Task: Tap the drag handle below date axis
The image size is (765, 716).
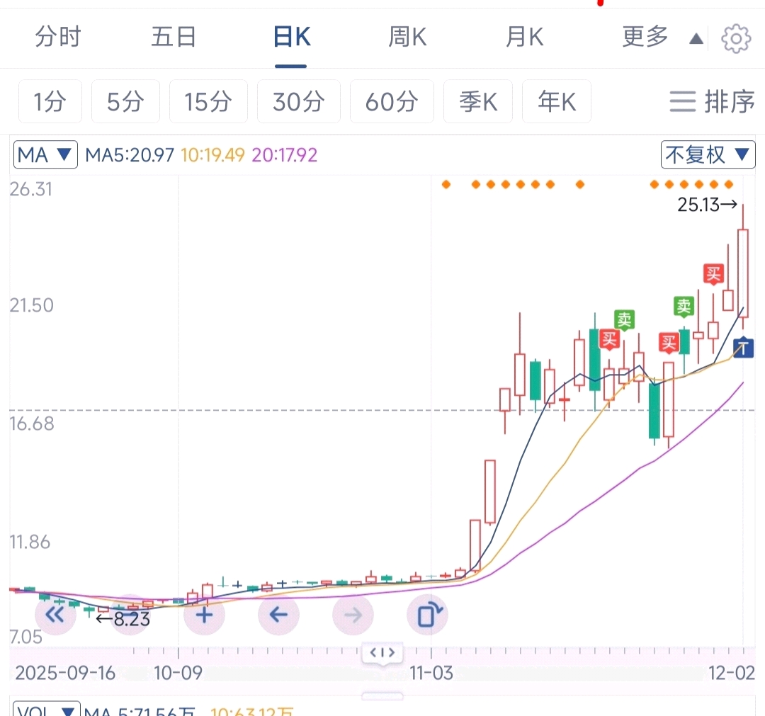Action: click(x=382, y=696)
